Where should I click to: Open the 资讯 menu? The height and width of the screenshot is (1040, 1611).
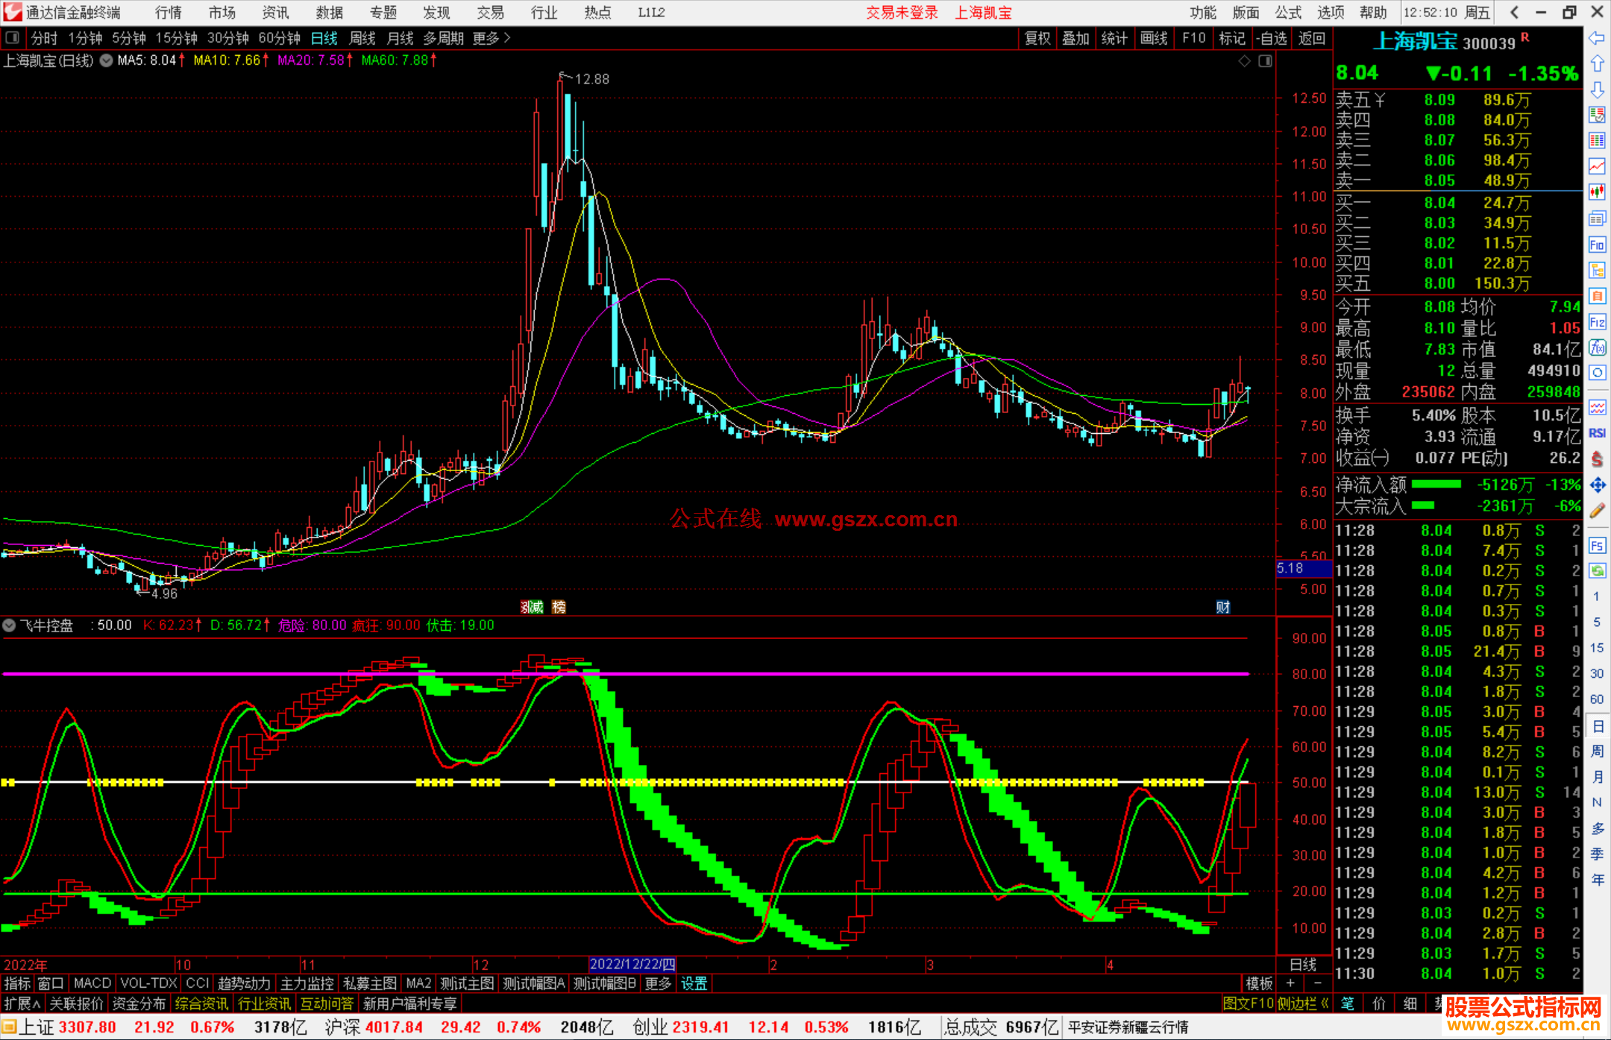(276, 13)
